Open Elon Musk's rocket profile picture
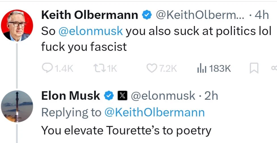This screenshot has width=277, height=143. click(x=17, y=107)
